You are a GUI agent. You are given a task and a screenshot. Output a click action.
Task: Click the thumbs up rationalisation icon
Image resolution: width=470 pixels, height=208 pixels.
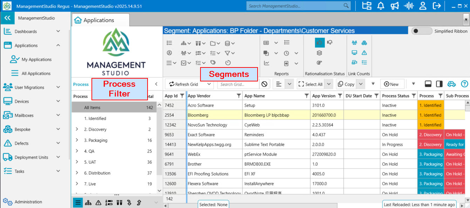[319, 43]
